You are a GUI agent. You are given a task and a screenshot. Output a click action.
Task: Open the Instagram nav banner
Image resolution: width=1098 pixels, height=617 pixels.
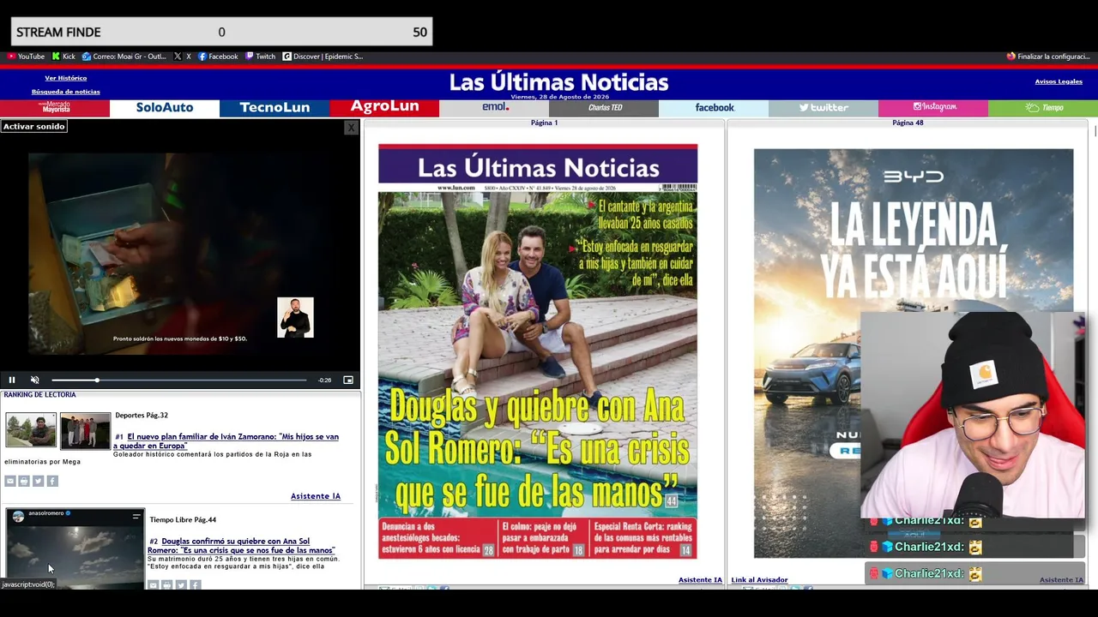pos(933,108)
